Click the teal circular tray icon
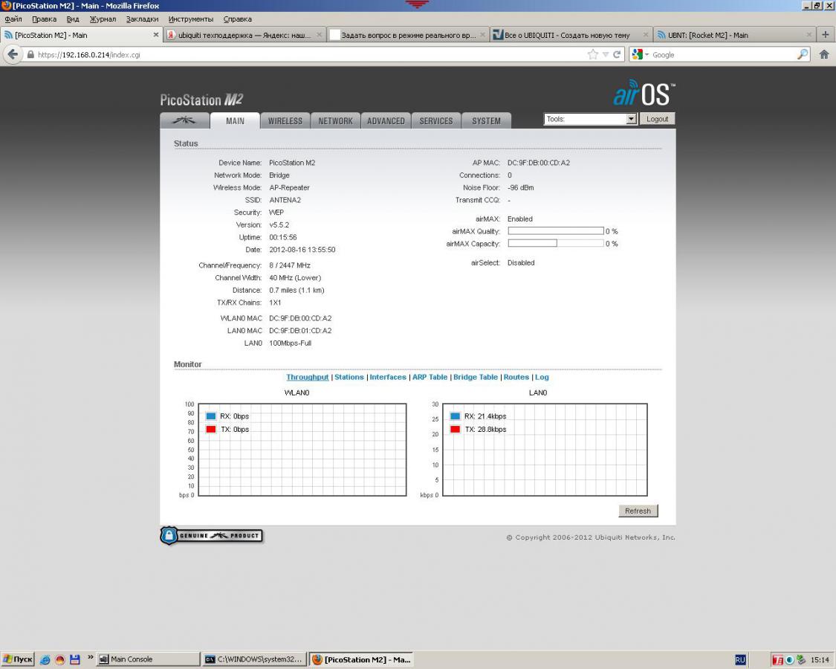The image size is (836, 669). click(790, 660)
